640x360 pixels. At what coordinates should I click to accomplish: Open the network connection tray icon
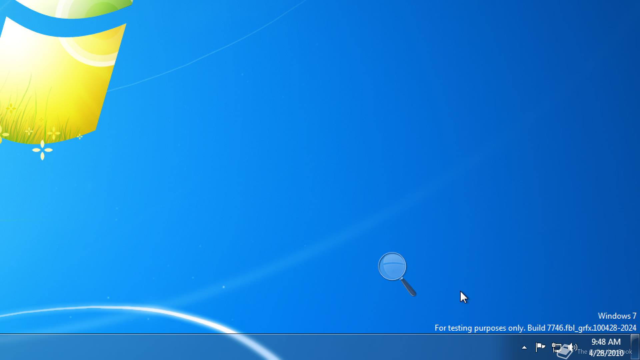(x=556, y=347)
